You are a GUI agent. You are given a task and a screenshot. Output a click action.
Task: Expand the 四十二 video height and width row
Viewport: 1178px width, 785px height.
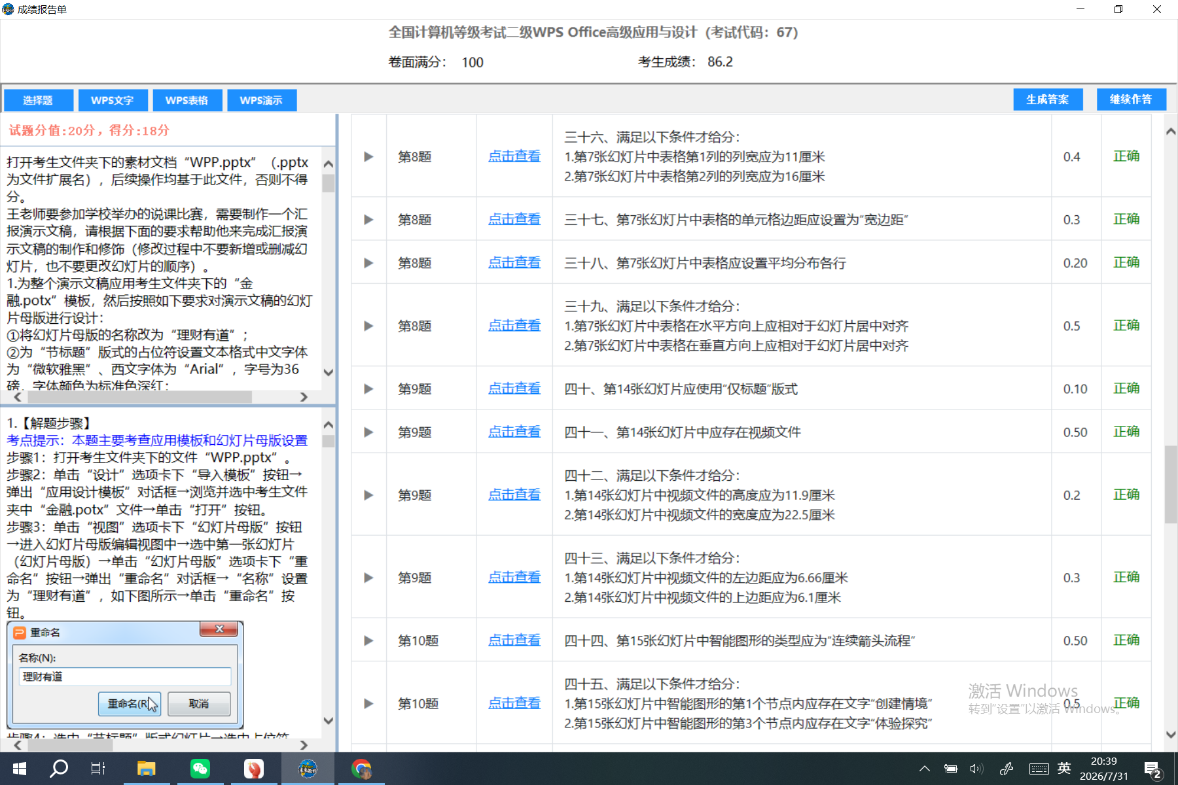point(368,495)
